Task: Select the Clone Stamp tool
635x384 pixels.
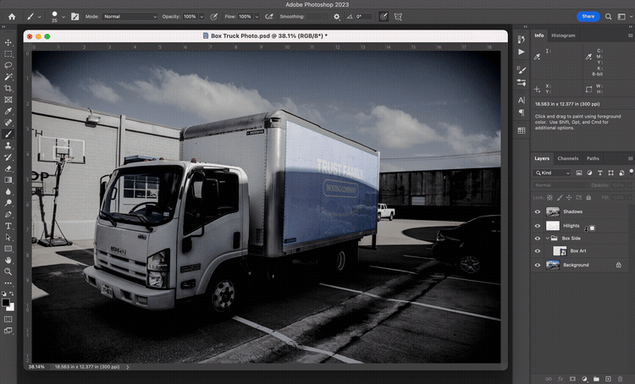Action: click(8, 145)
